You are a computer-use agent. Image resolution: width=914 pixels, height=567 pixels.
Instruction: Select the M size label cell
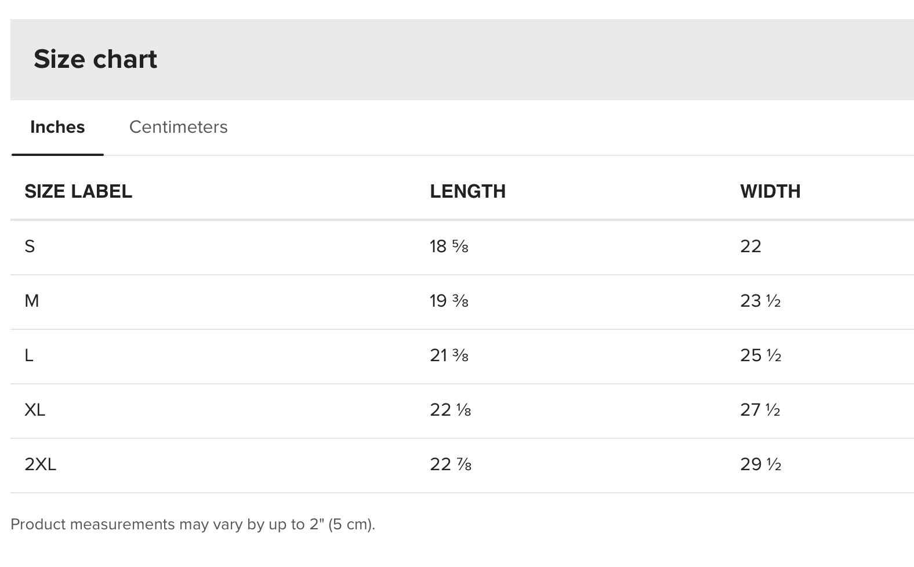pos(31,301)
